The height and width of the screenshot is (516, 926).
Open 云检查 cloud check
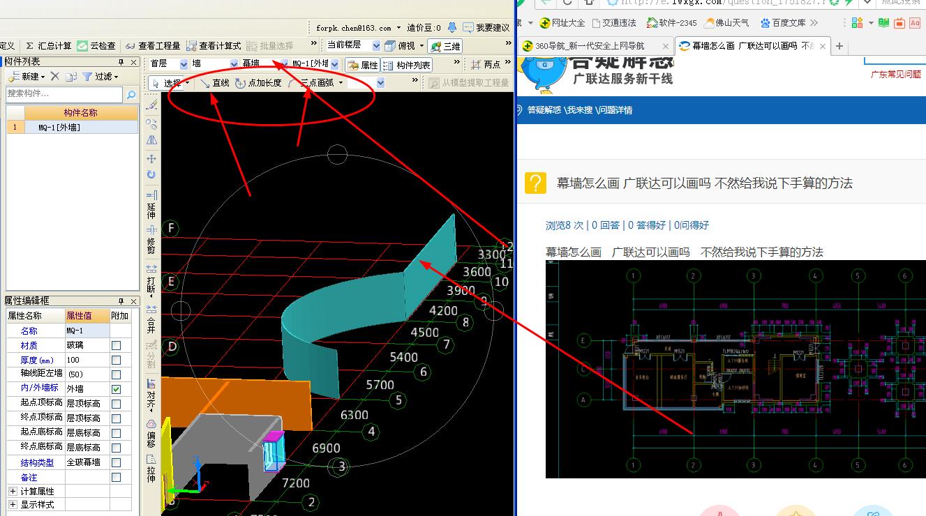pyautogui.click(x=96, y=46)
